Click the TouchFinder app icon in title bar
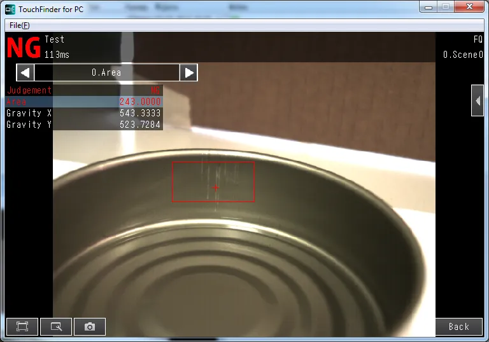 point(10,9)
